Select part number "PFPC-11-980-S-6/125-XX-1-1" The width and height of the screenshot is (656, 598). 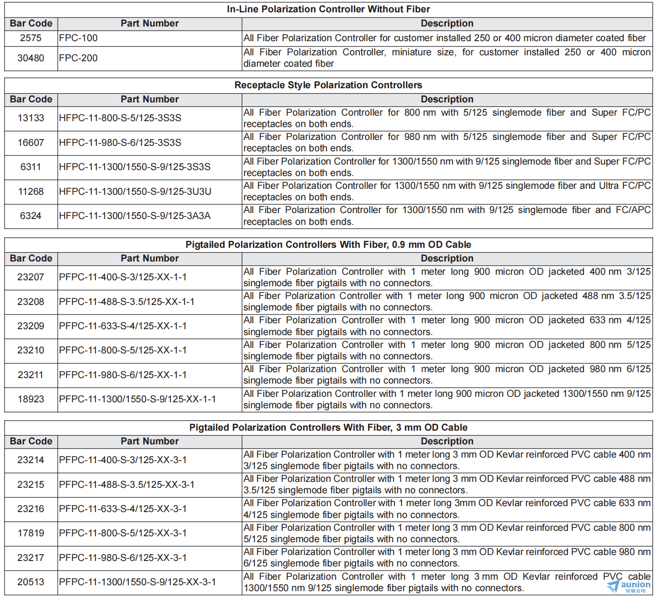(x=123, y=375)
